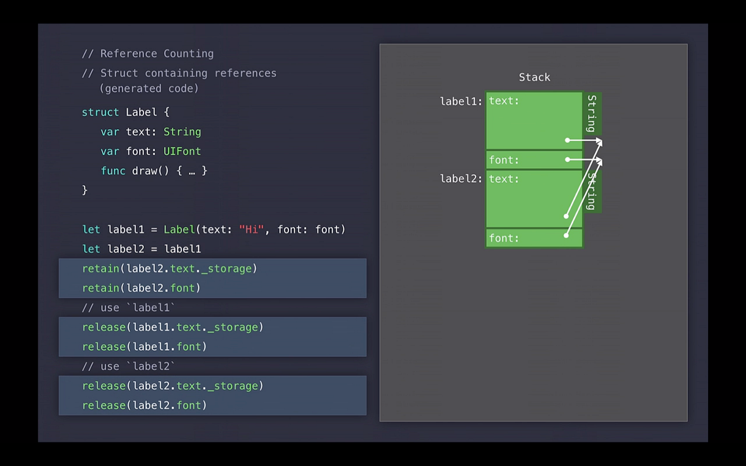Image resolution: width=746 pixels, height=466 pixels.
Task: Click the label2 text: field box
Action: [x=533, y=198]
